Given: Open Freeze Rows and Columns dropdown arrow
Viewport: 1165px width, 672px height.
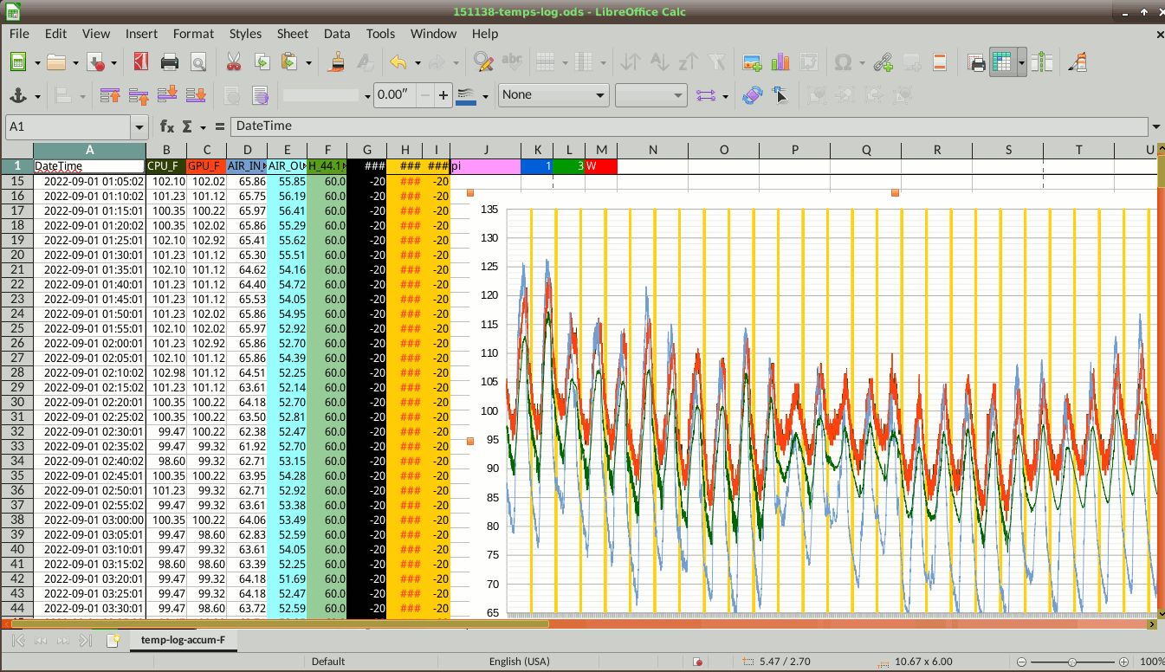Looking at the screenshot, I should [1022, 62].
